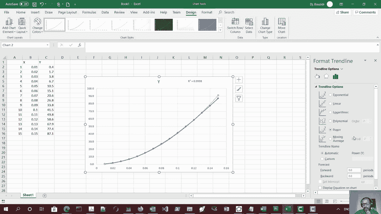Select the Chart Styles brush beside the chart
This screenshot has height=214, width=381.
coord(238,89)
